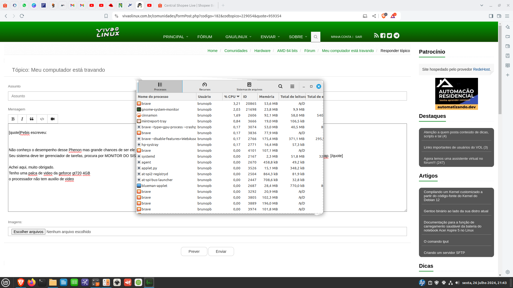Image resolution: width=513 pixels, height=288 pixels.
Task: Sort processes by % CPU column
Action: click(232, 97)
